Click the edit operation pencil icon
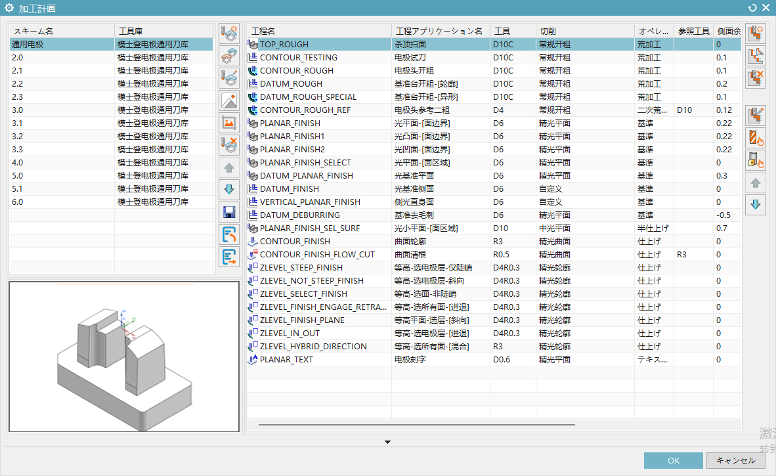This screenshot has height=476, width=776. click(756, 116)
